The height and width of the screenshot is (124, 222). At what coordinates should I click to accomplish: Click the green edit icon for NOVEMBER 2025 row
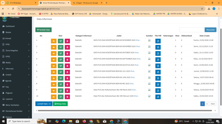(60, 47)
